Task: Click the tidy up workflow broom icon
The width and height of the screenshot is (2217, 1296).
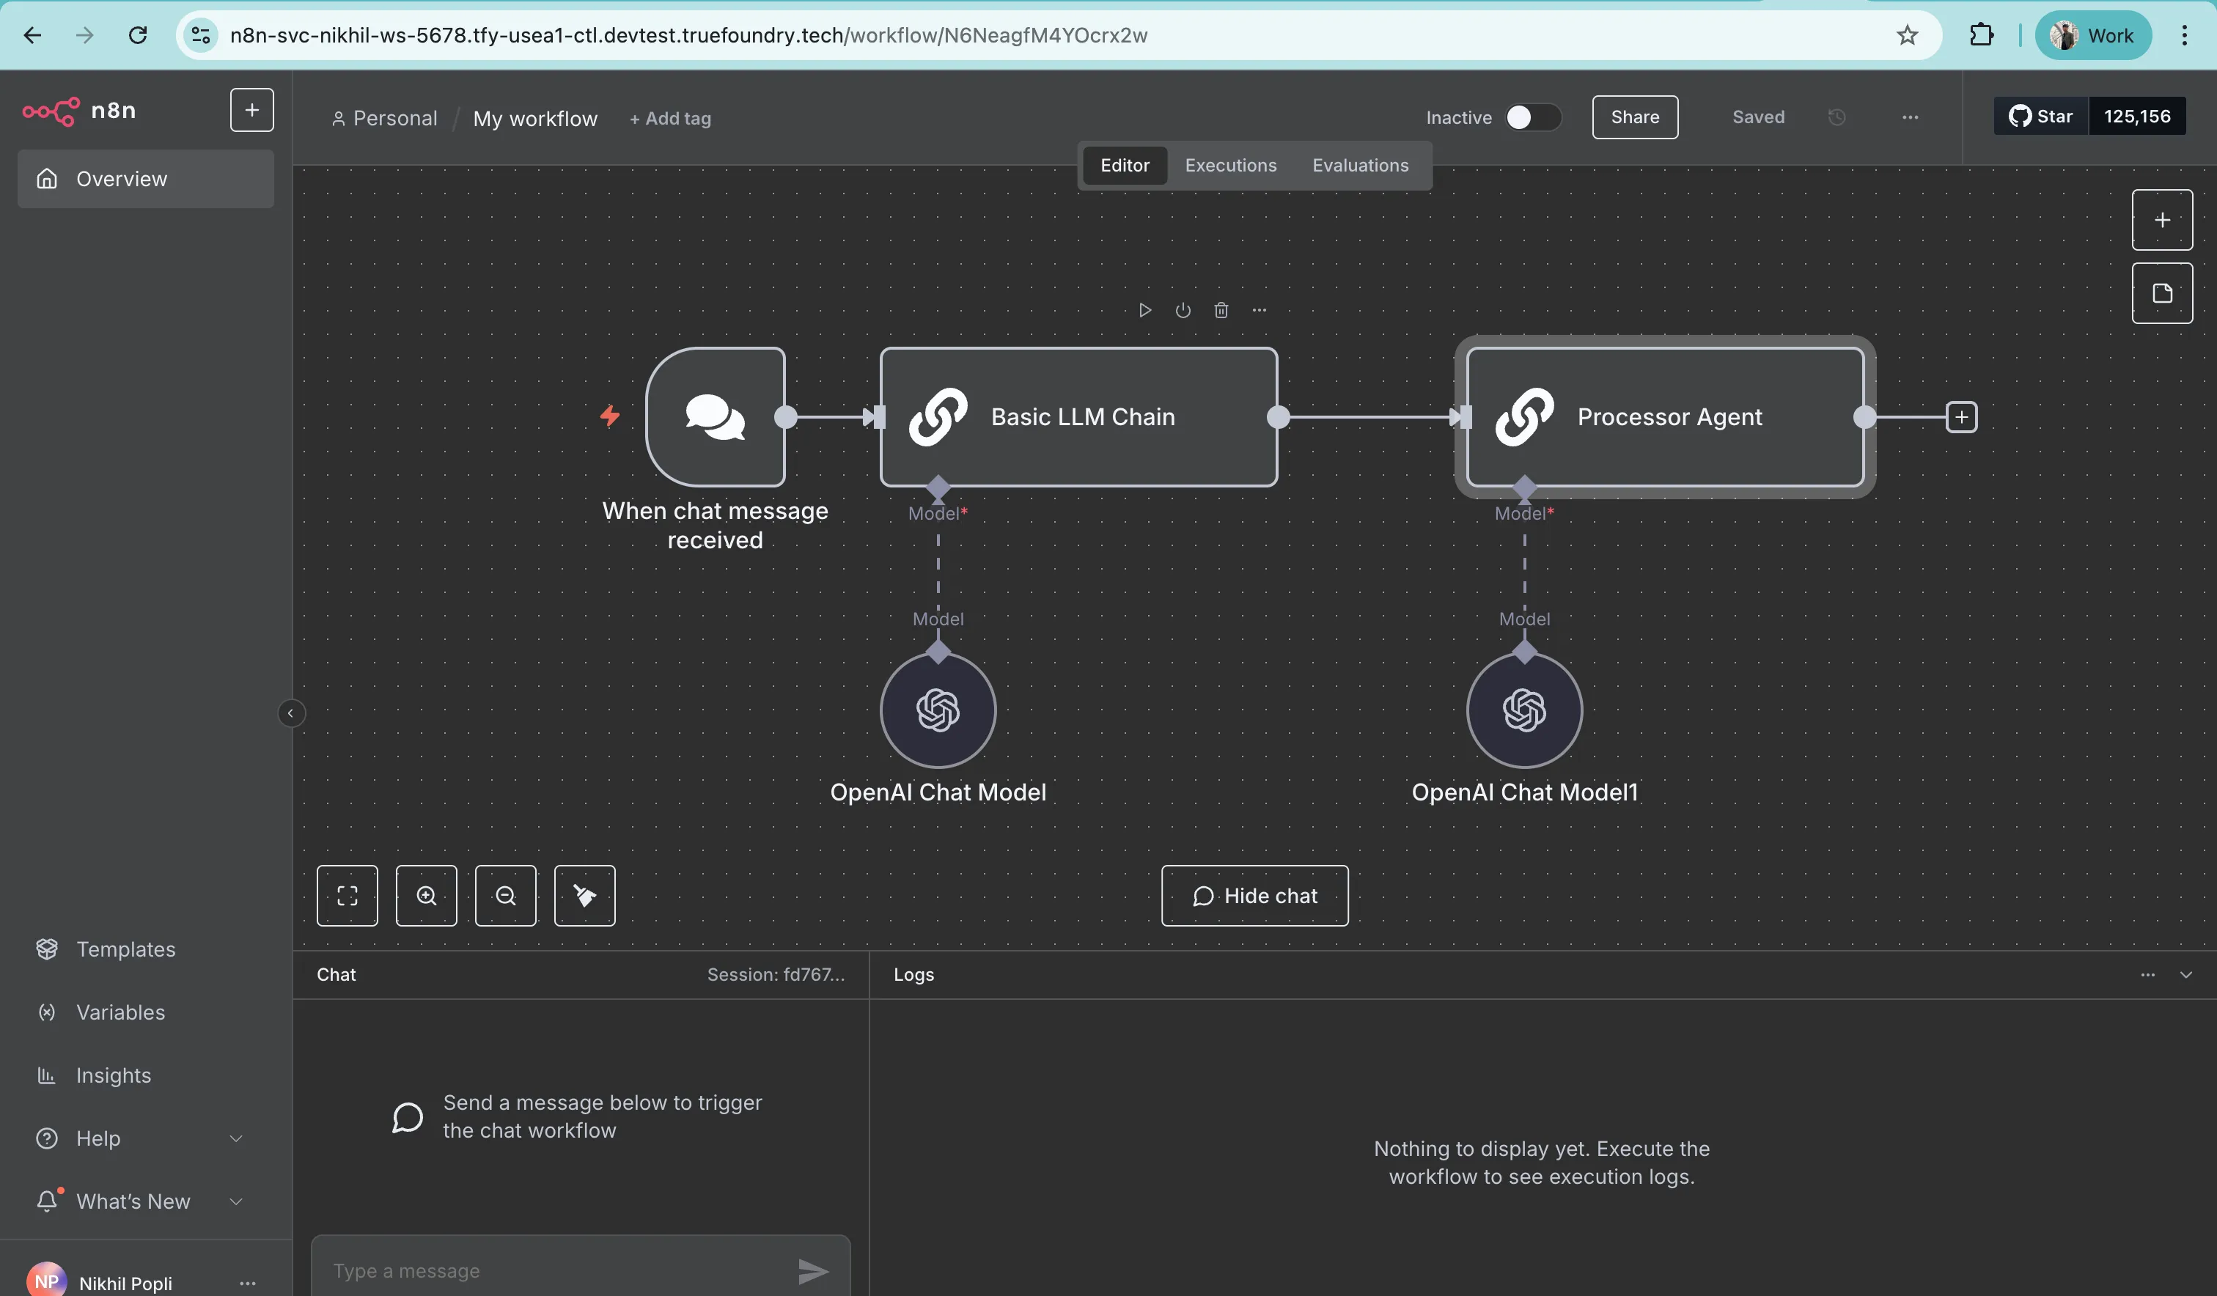Action: click(x=584, y=896)
